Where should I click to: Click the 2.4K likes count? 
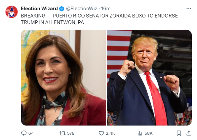pyautogui.click(x=110, y=133)
